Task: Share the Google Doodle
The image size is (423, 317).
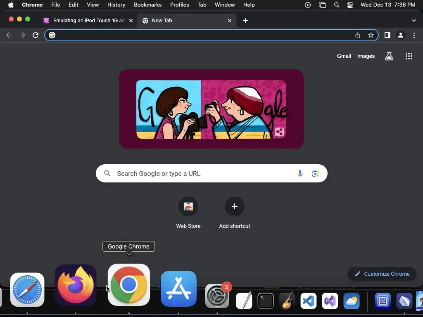Action: (279, 132)
